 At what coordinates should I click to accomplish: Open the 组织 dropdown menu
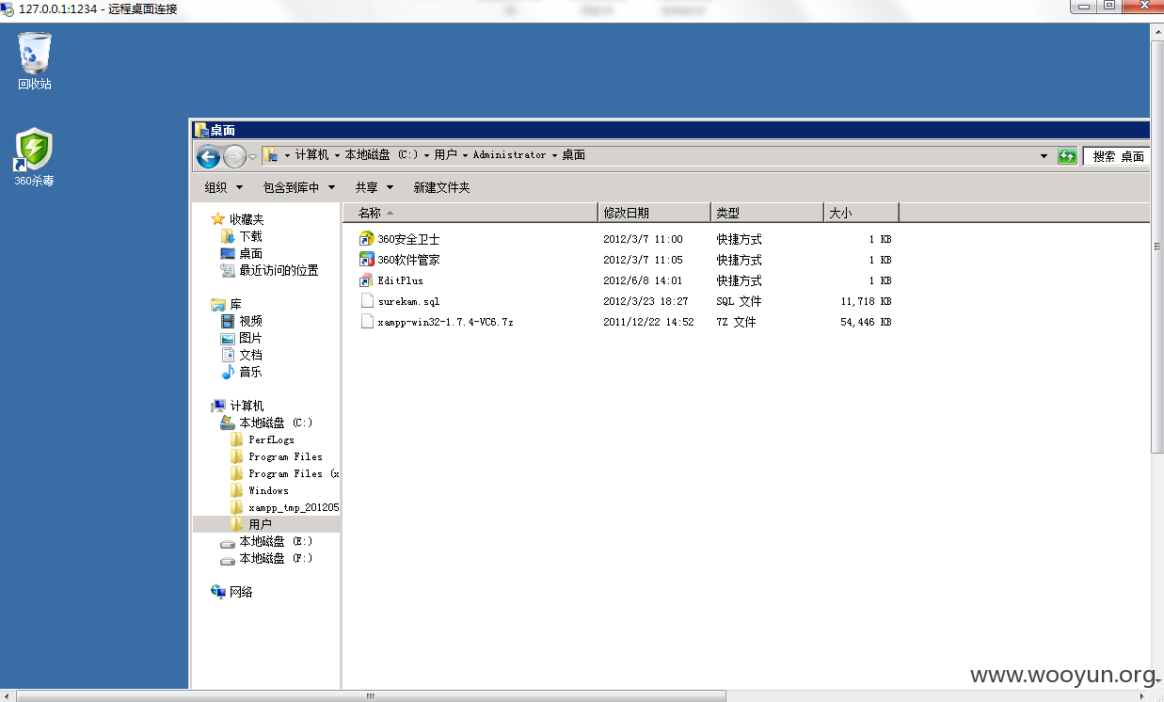pyautogui.click(x=224, y=187)
